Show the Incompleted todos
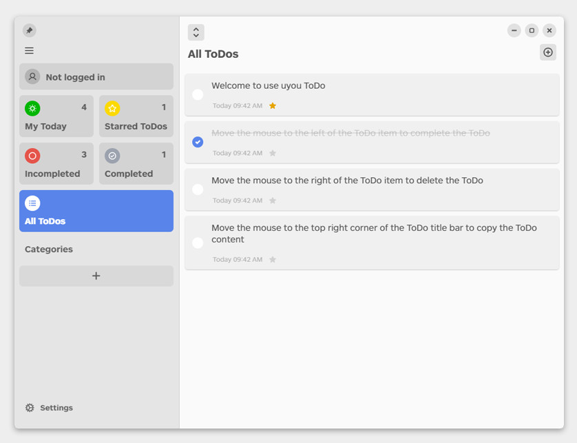Viewport: 577px width, 443px height. pos(56,163)
